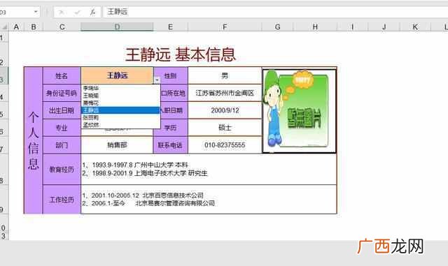Select column I header

pyautogui.click(x=353, y=27)
